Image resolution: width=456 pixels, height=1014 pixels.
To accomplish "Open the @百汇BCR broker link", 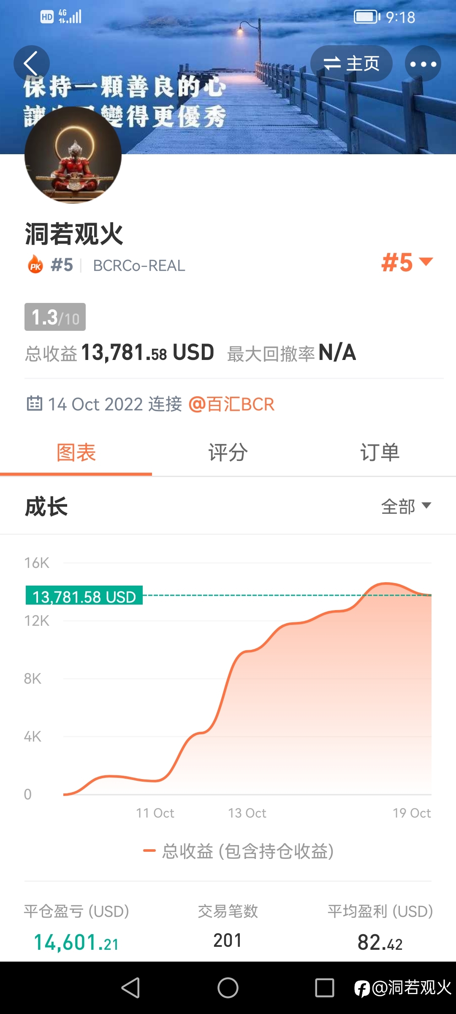I will point(231,404).
